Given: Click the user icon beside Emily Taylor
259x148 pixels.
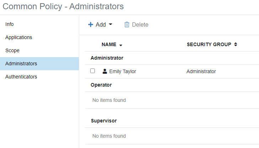Looking at the screenshot, I should pyautogui.click(x=104, y=71).
